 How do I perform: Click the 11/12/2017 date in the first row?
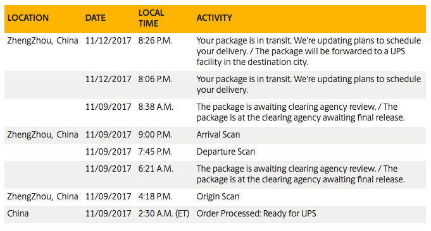click(108, 40)
